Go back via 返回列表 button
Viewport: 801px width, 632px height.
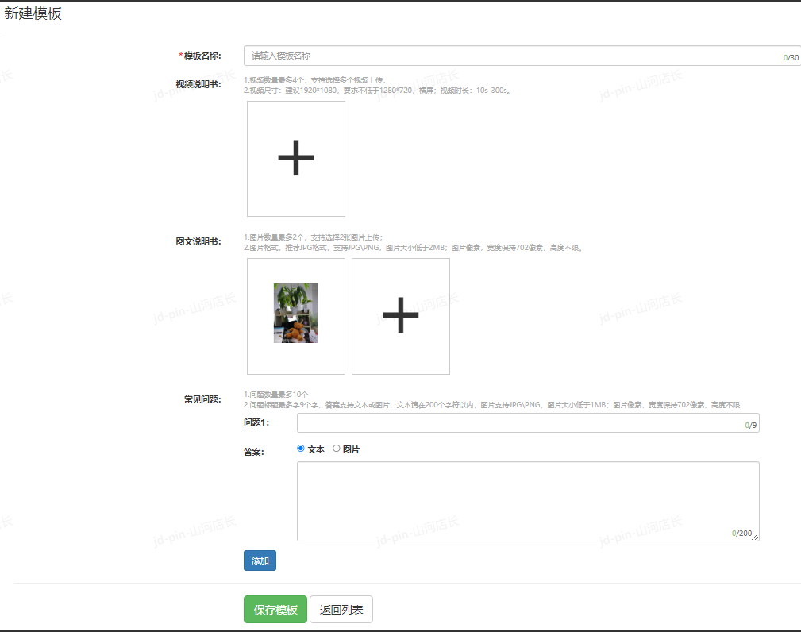pos(341,610)
